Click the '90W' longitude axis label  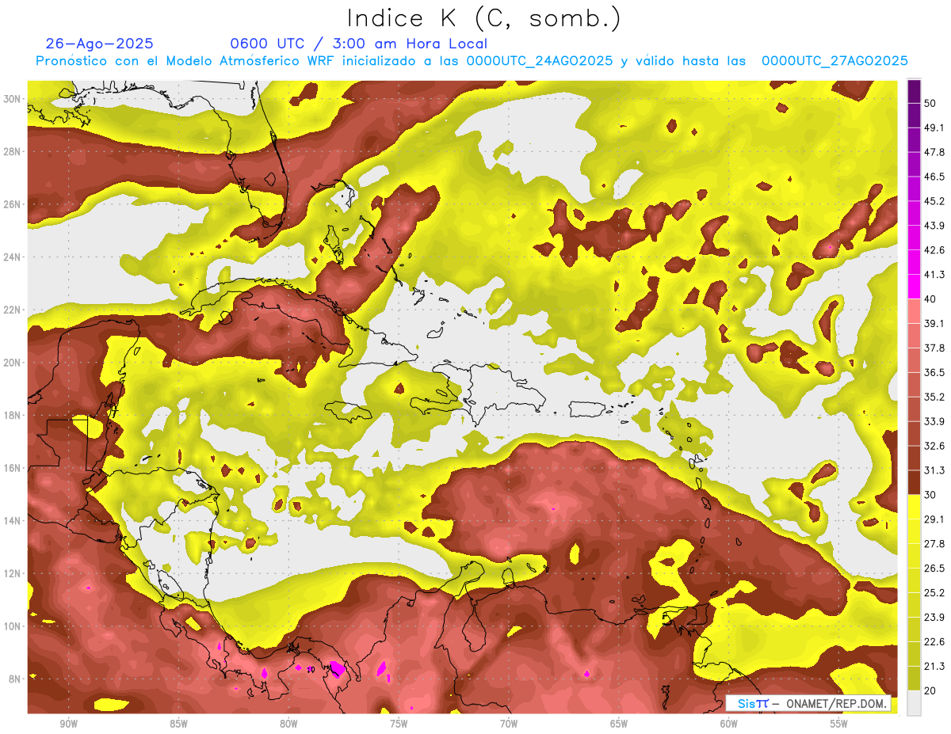pos(69,724)
